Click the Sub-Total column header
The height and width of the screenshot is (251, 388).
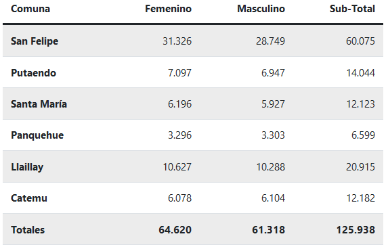[x=352, y=9]
